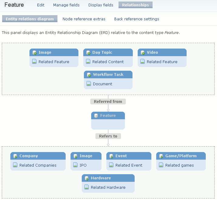This screenshot has width=217, height=200.
Task: Click Related Feature text under Video
Action: point(162,62)
